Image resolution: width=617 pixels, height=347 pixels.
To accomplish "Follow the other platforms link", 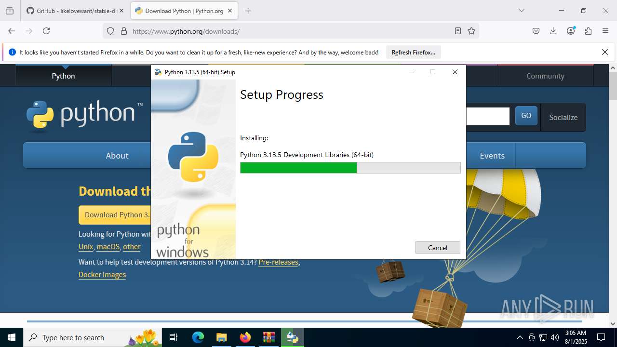I will (x=132, y=247).
